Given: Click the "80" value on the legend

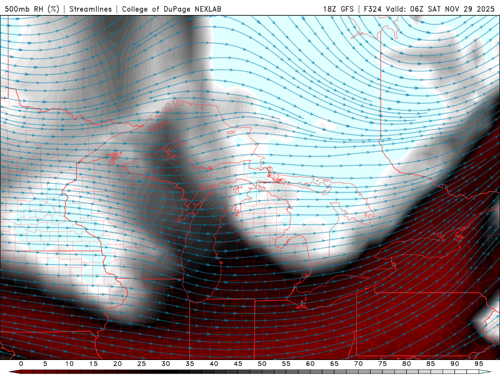Looking at the screenshot, I should tap(406, 364).
